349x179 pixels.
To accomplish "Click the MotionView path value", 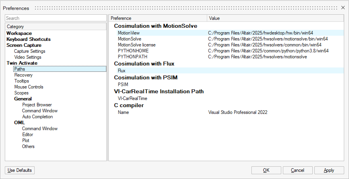I will point(263,33).
